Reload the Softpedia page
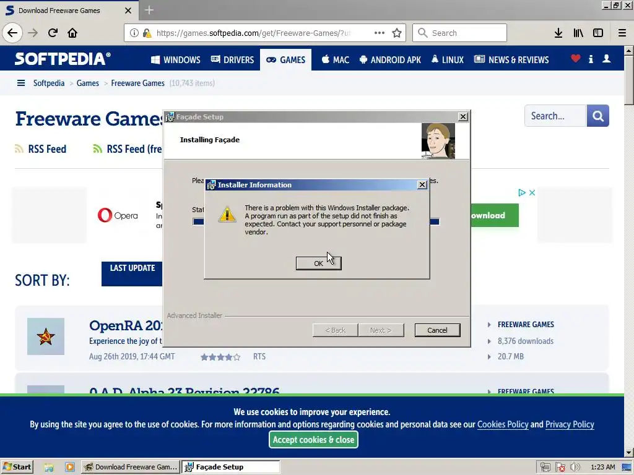 tap(53, 33)
